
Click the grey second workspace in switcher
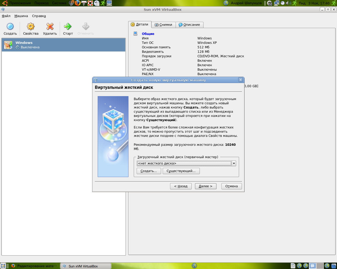click(320, 266)
